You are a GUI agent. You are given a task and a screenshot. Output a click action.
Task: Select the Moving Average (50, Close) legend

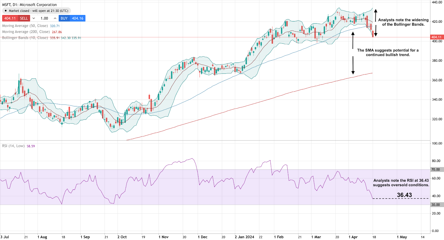coord(25,26)
